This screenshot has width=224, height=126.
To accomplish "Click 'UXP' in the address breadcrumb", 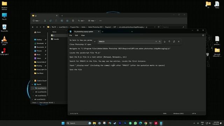I will [x=115, y=27].
